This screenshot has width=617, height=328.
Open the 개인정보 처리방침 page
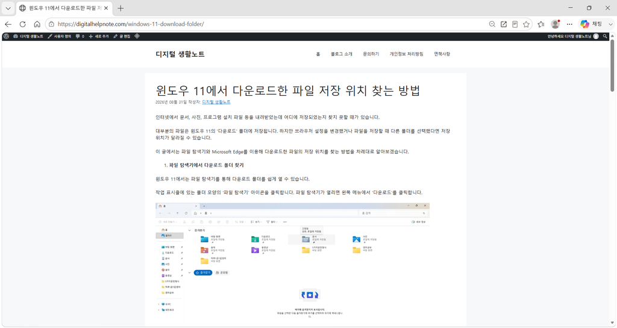407,54
